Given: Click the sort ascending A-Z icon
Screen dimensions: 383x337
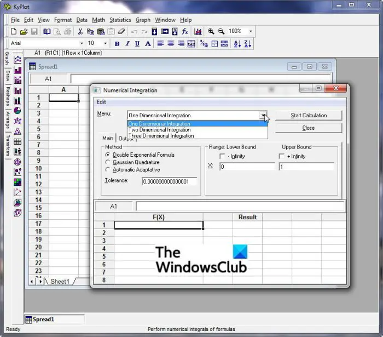Looking at the screenshot, I should pyautogui.click(x=237, y=44).
